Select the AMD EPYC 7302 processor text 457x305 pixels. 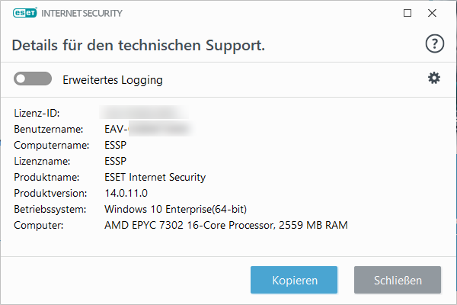[226, 226]
